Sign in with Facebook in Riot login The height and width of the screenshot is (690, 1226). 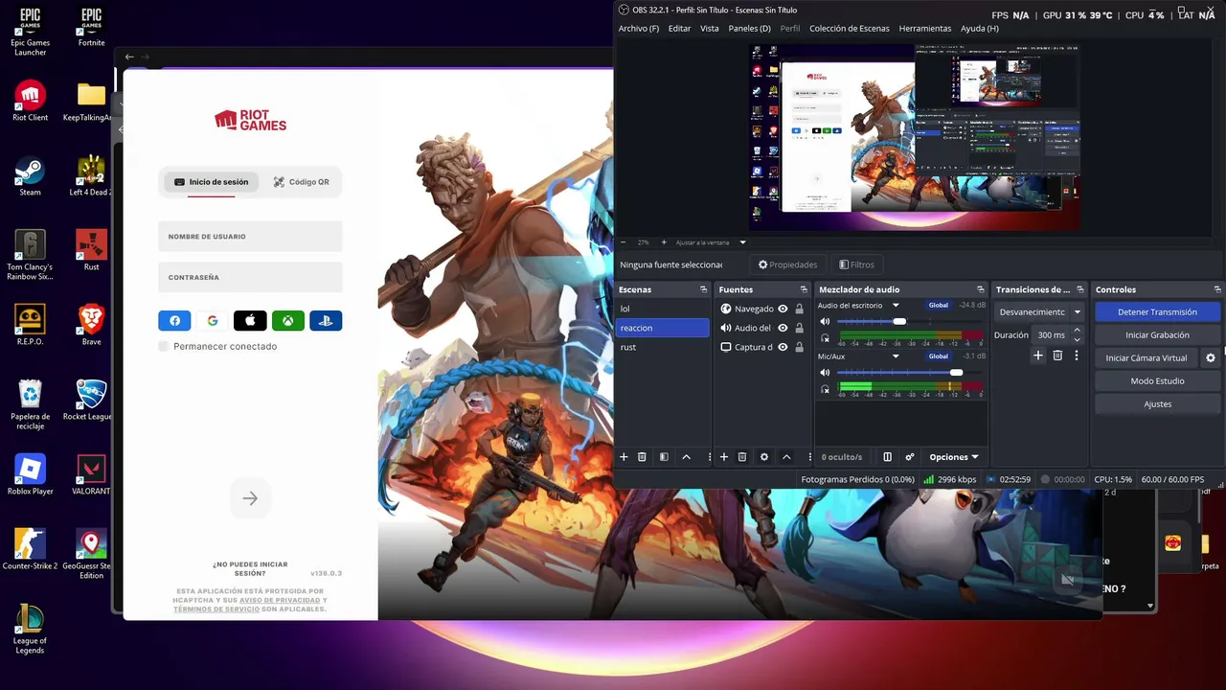click(x=174, y=321)
